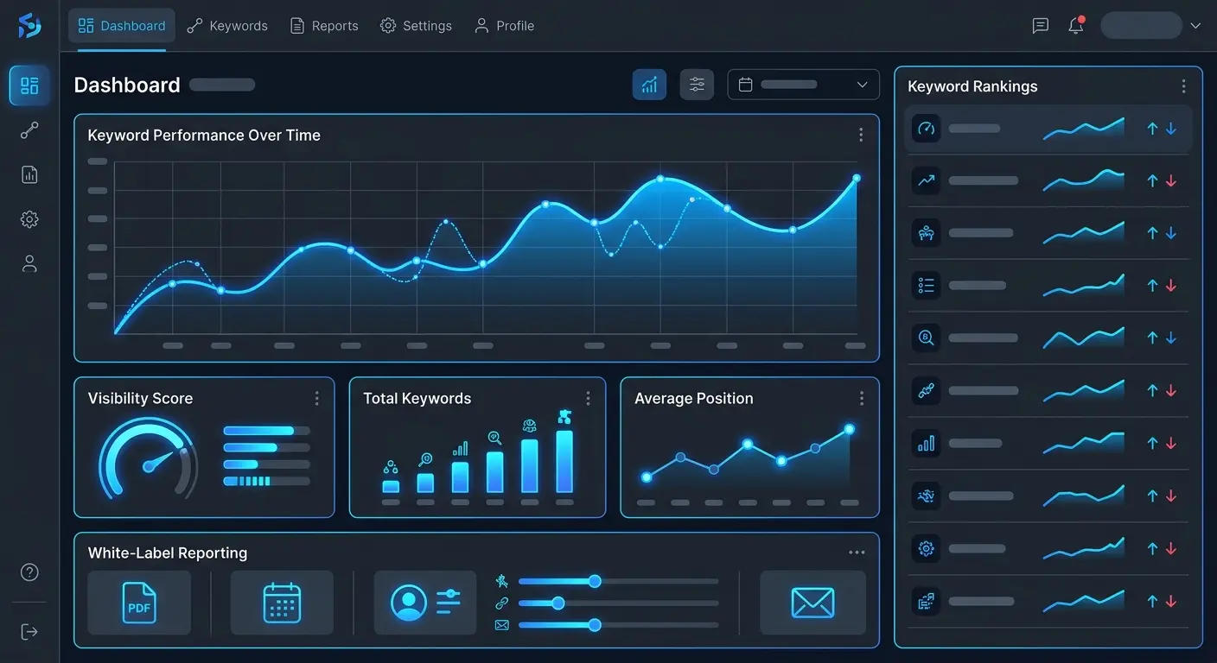The height and width of the screenshot is (663, 1217).
Task: Go to the Settings tab in top navigation
Action: pos(416,26)
